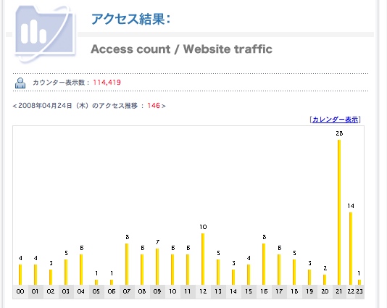Click the previous day arrow before 2008年04月24日
Image resolution: width=387 pixels, height=308 pixels.
click(14, 106)
